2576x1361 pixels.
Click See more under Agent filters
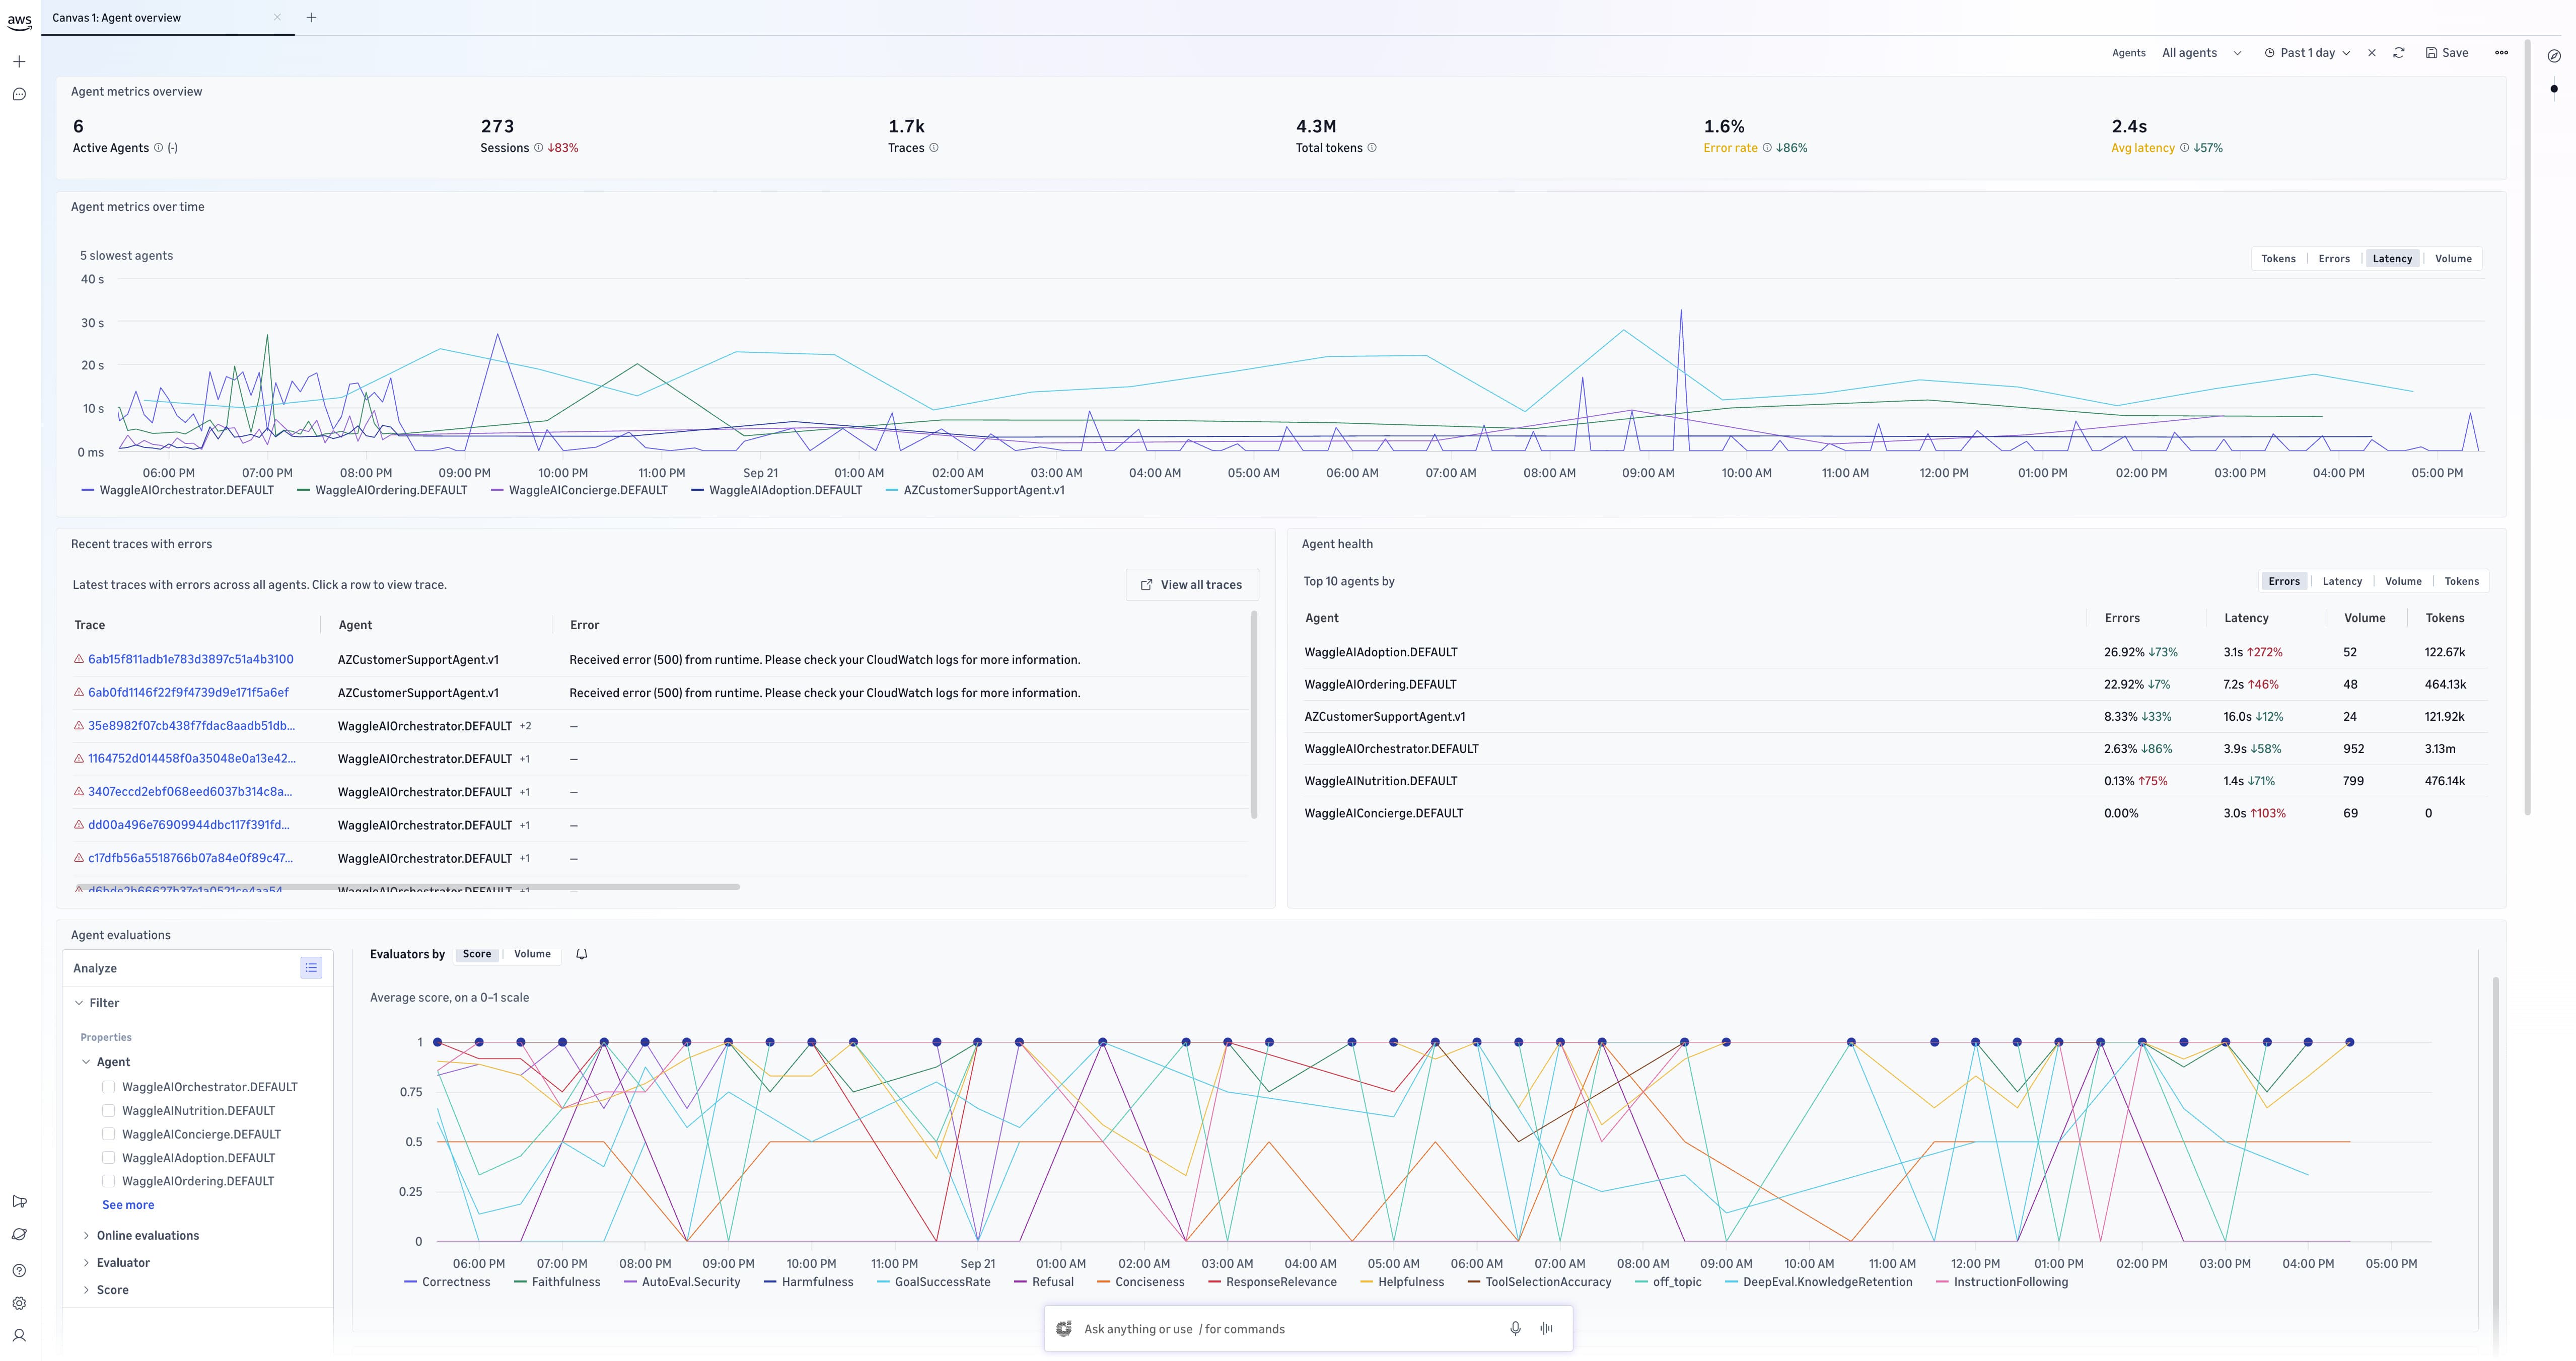pos(128,1205)
